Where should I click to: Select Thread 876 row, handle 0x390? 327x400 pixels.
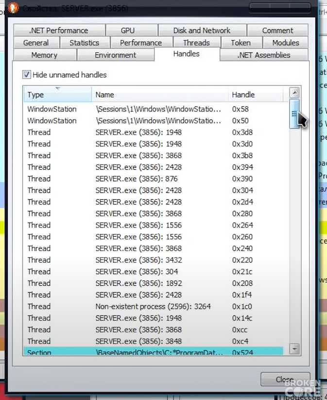click(x=154, y=178)
